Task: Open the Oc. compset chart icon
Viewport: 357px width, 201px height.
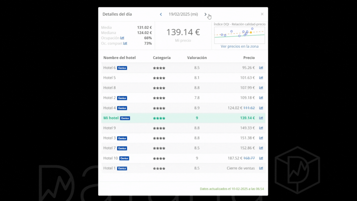Action: pos(125,43)
